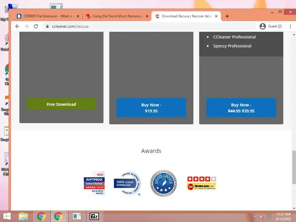Click the network tray icon

[269, 216]
